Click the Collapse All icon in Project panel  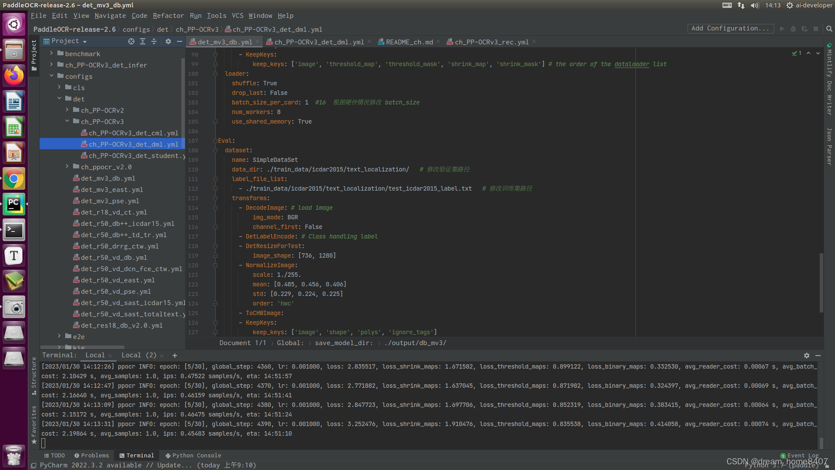coord(154,41)
